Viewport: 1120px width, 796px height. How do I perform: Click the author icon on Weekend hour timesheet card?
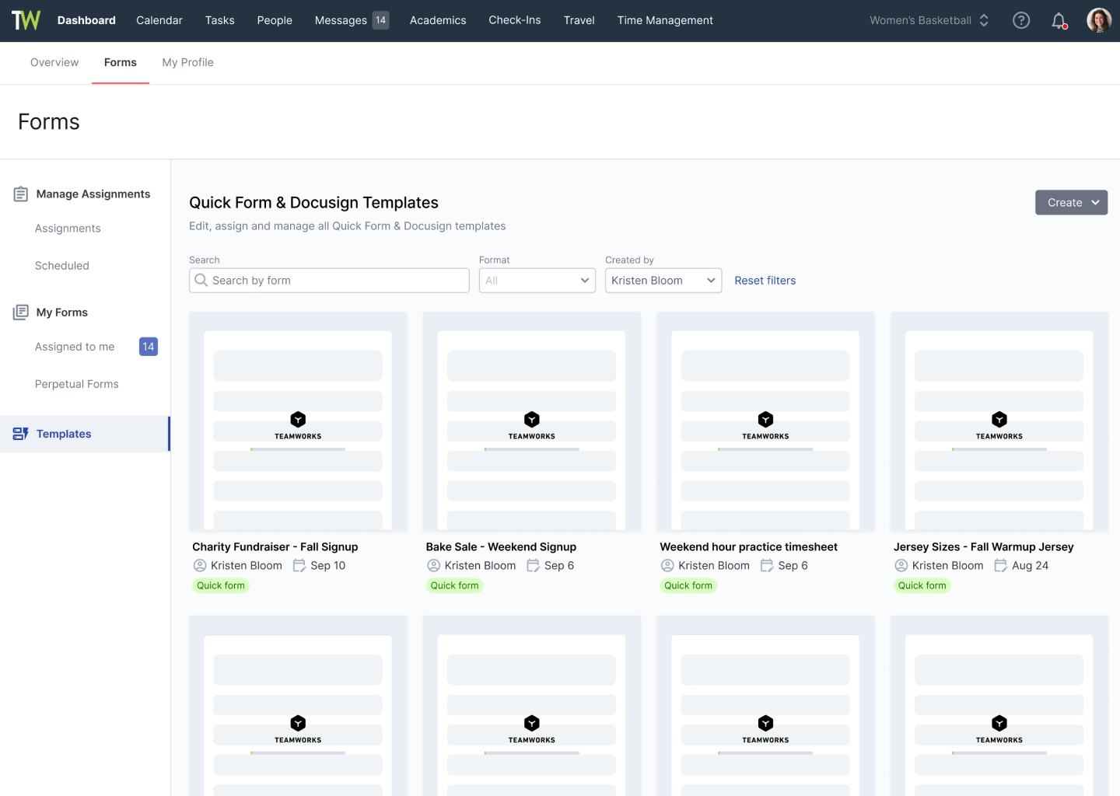pos(667,566)
